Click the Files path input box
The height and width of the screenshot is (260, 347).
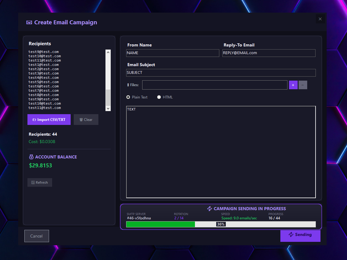pyautogui.click(x=215, y=85)
